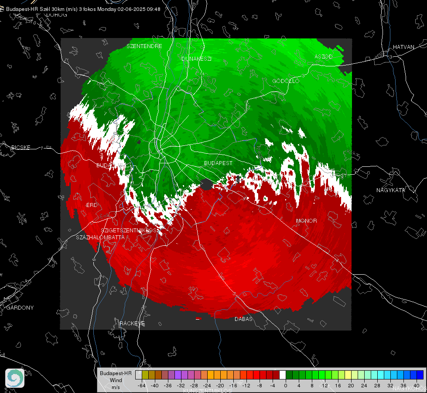Click the RÁCKEVE city label
Viewport: 427px width, 393px height.
click(132, 324)
